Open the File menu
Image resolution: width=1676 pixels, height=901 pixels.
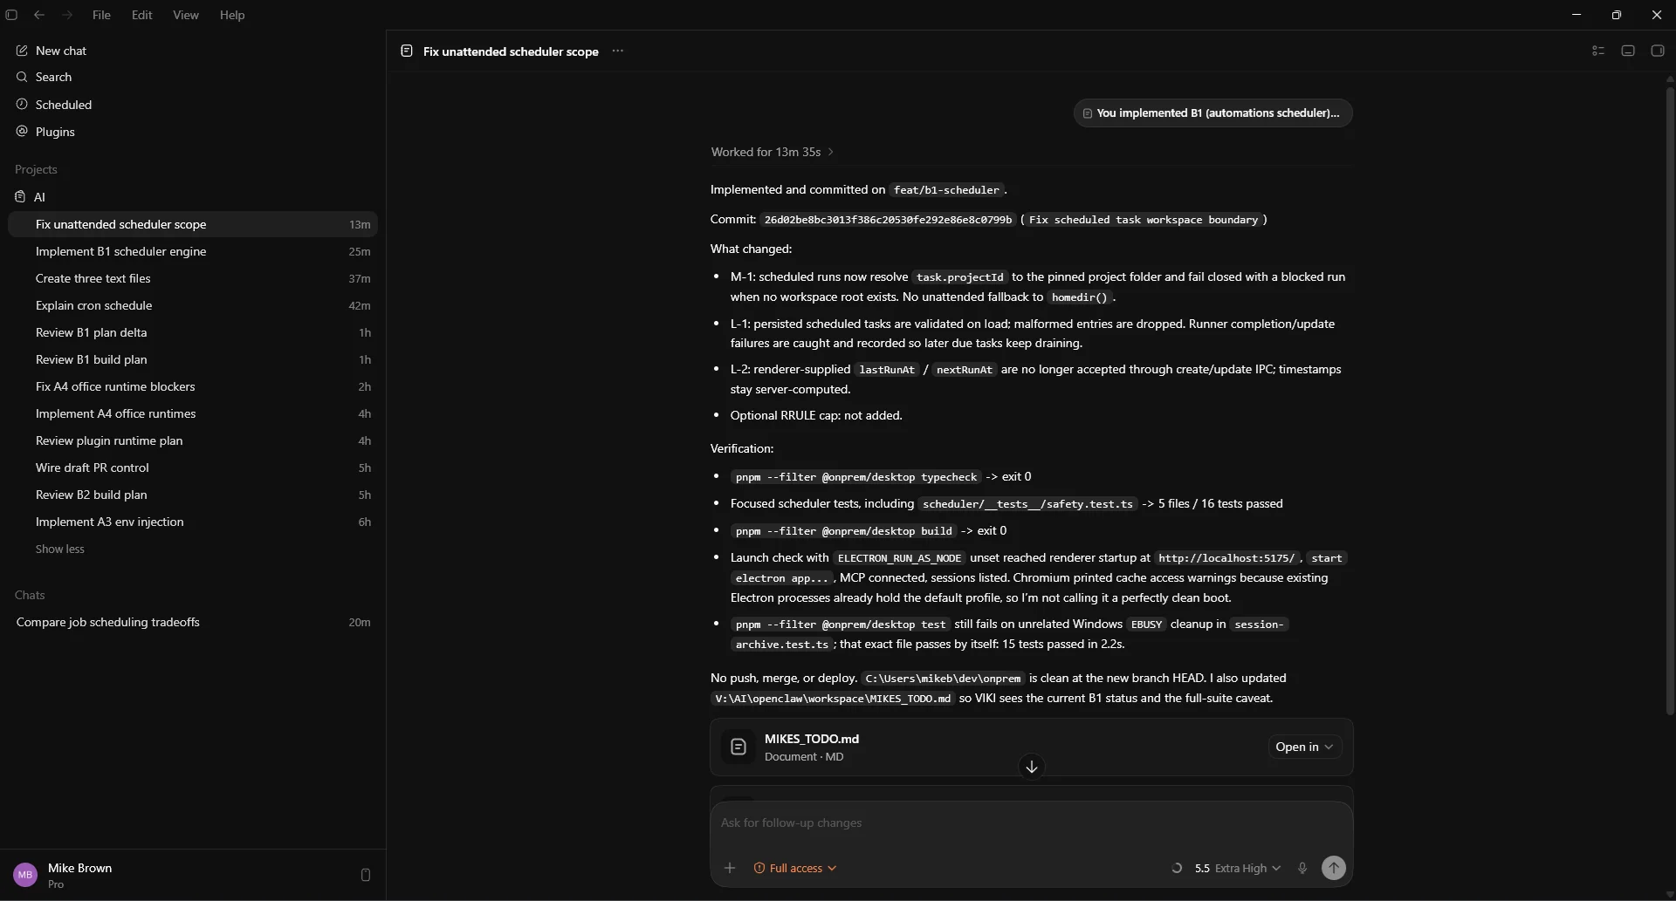[x=101, y=15]
